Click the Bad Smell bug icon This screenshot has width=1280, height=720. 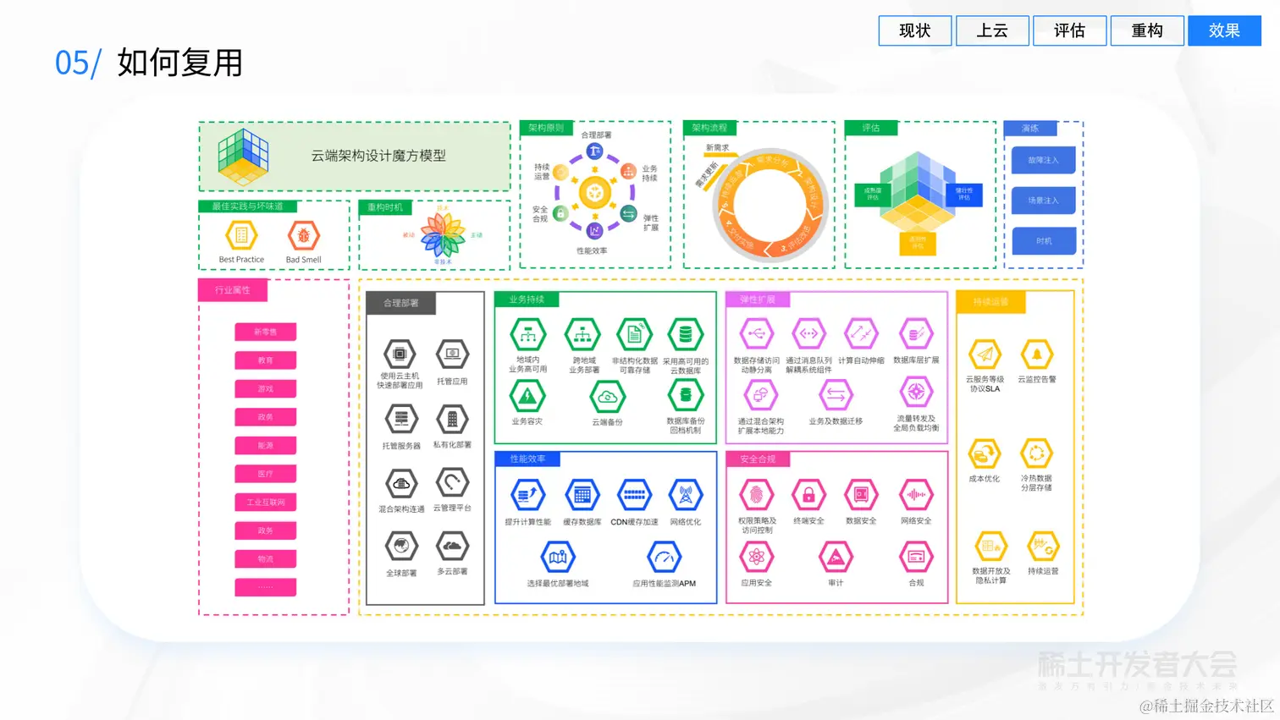[303, 235]
